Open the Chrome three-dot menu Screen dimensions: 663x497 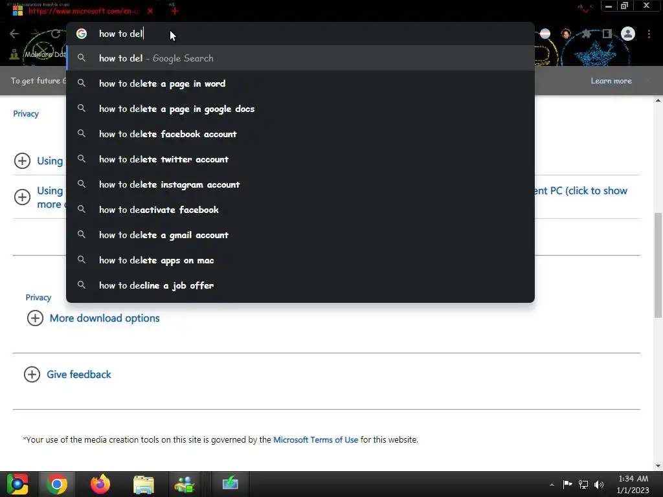[x=649, y=34]
